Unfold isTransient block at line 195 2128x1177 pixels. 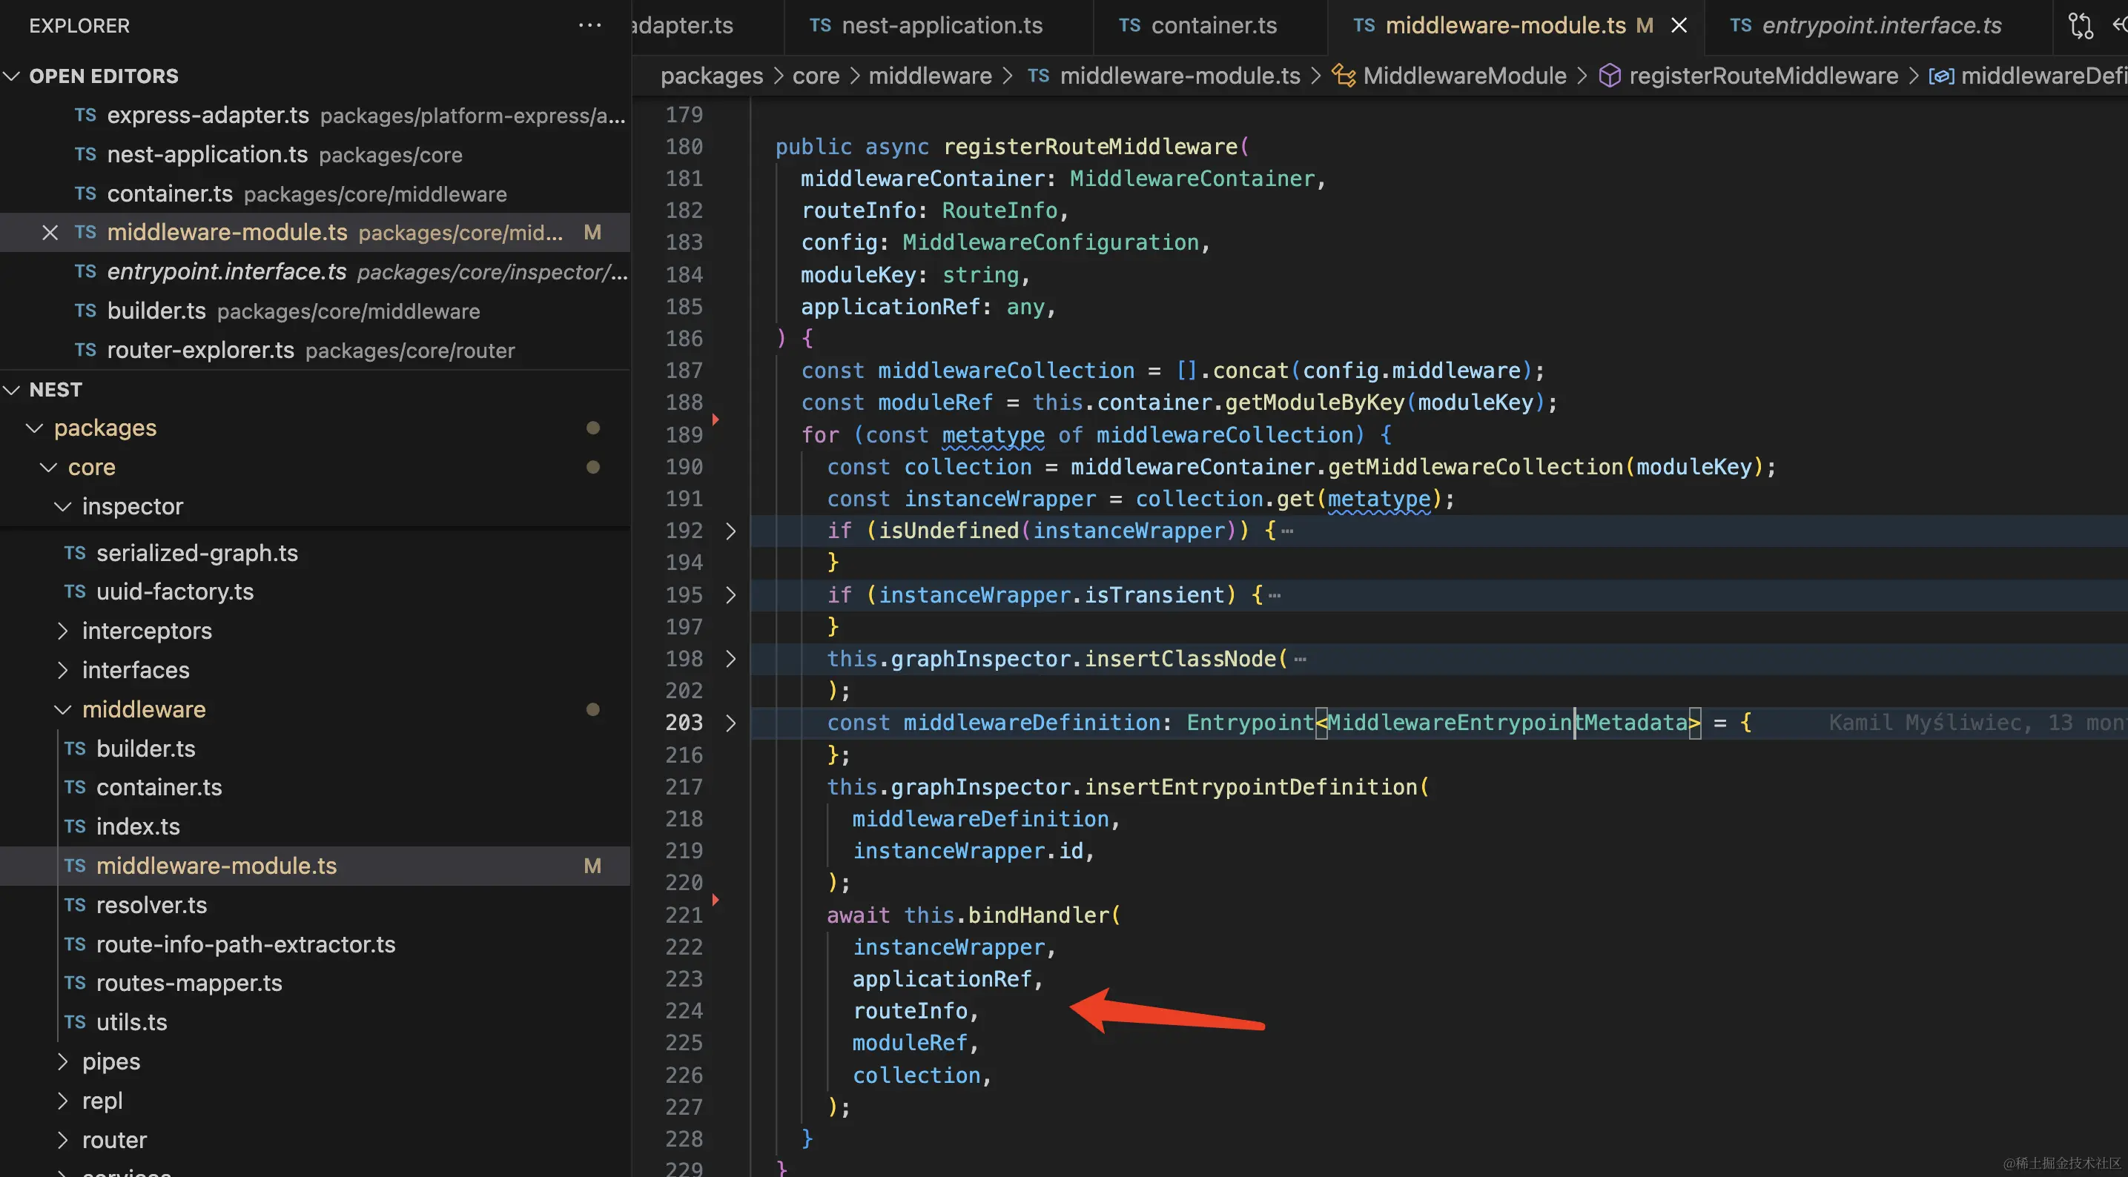[x=730, y=594]
